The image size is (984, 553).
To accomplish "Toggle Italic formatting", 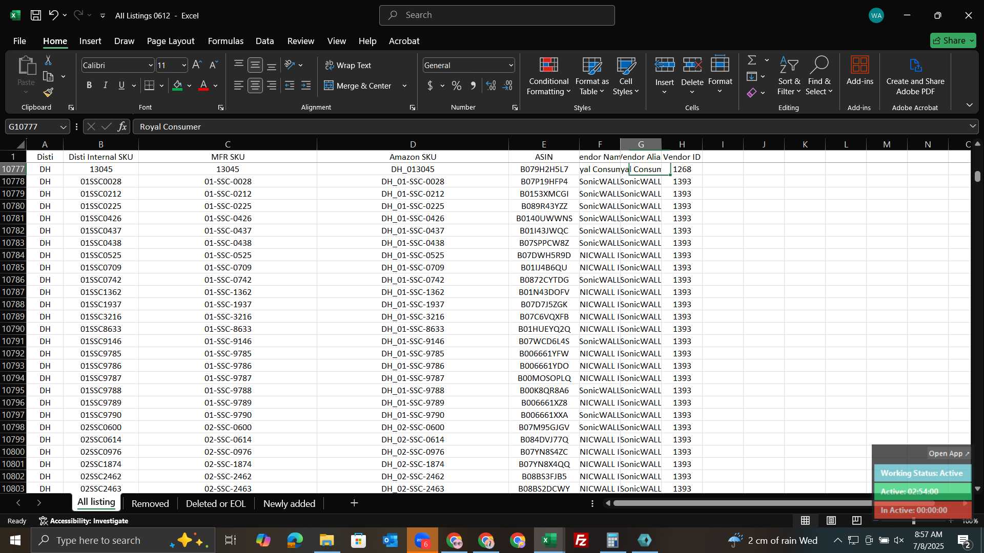I will tap(106, 86).
